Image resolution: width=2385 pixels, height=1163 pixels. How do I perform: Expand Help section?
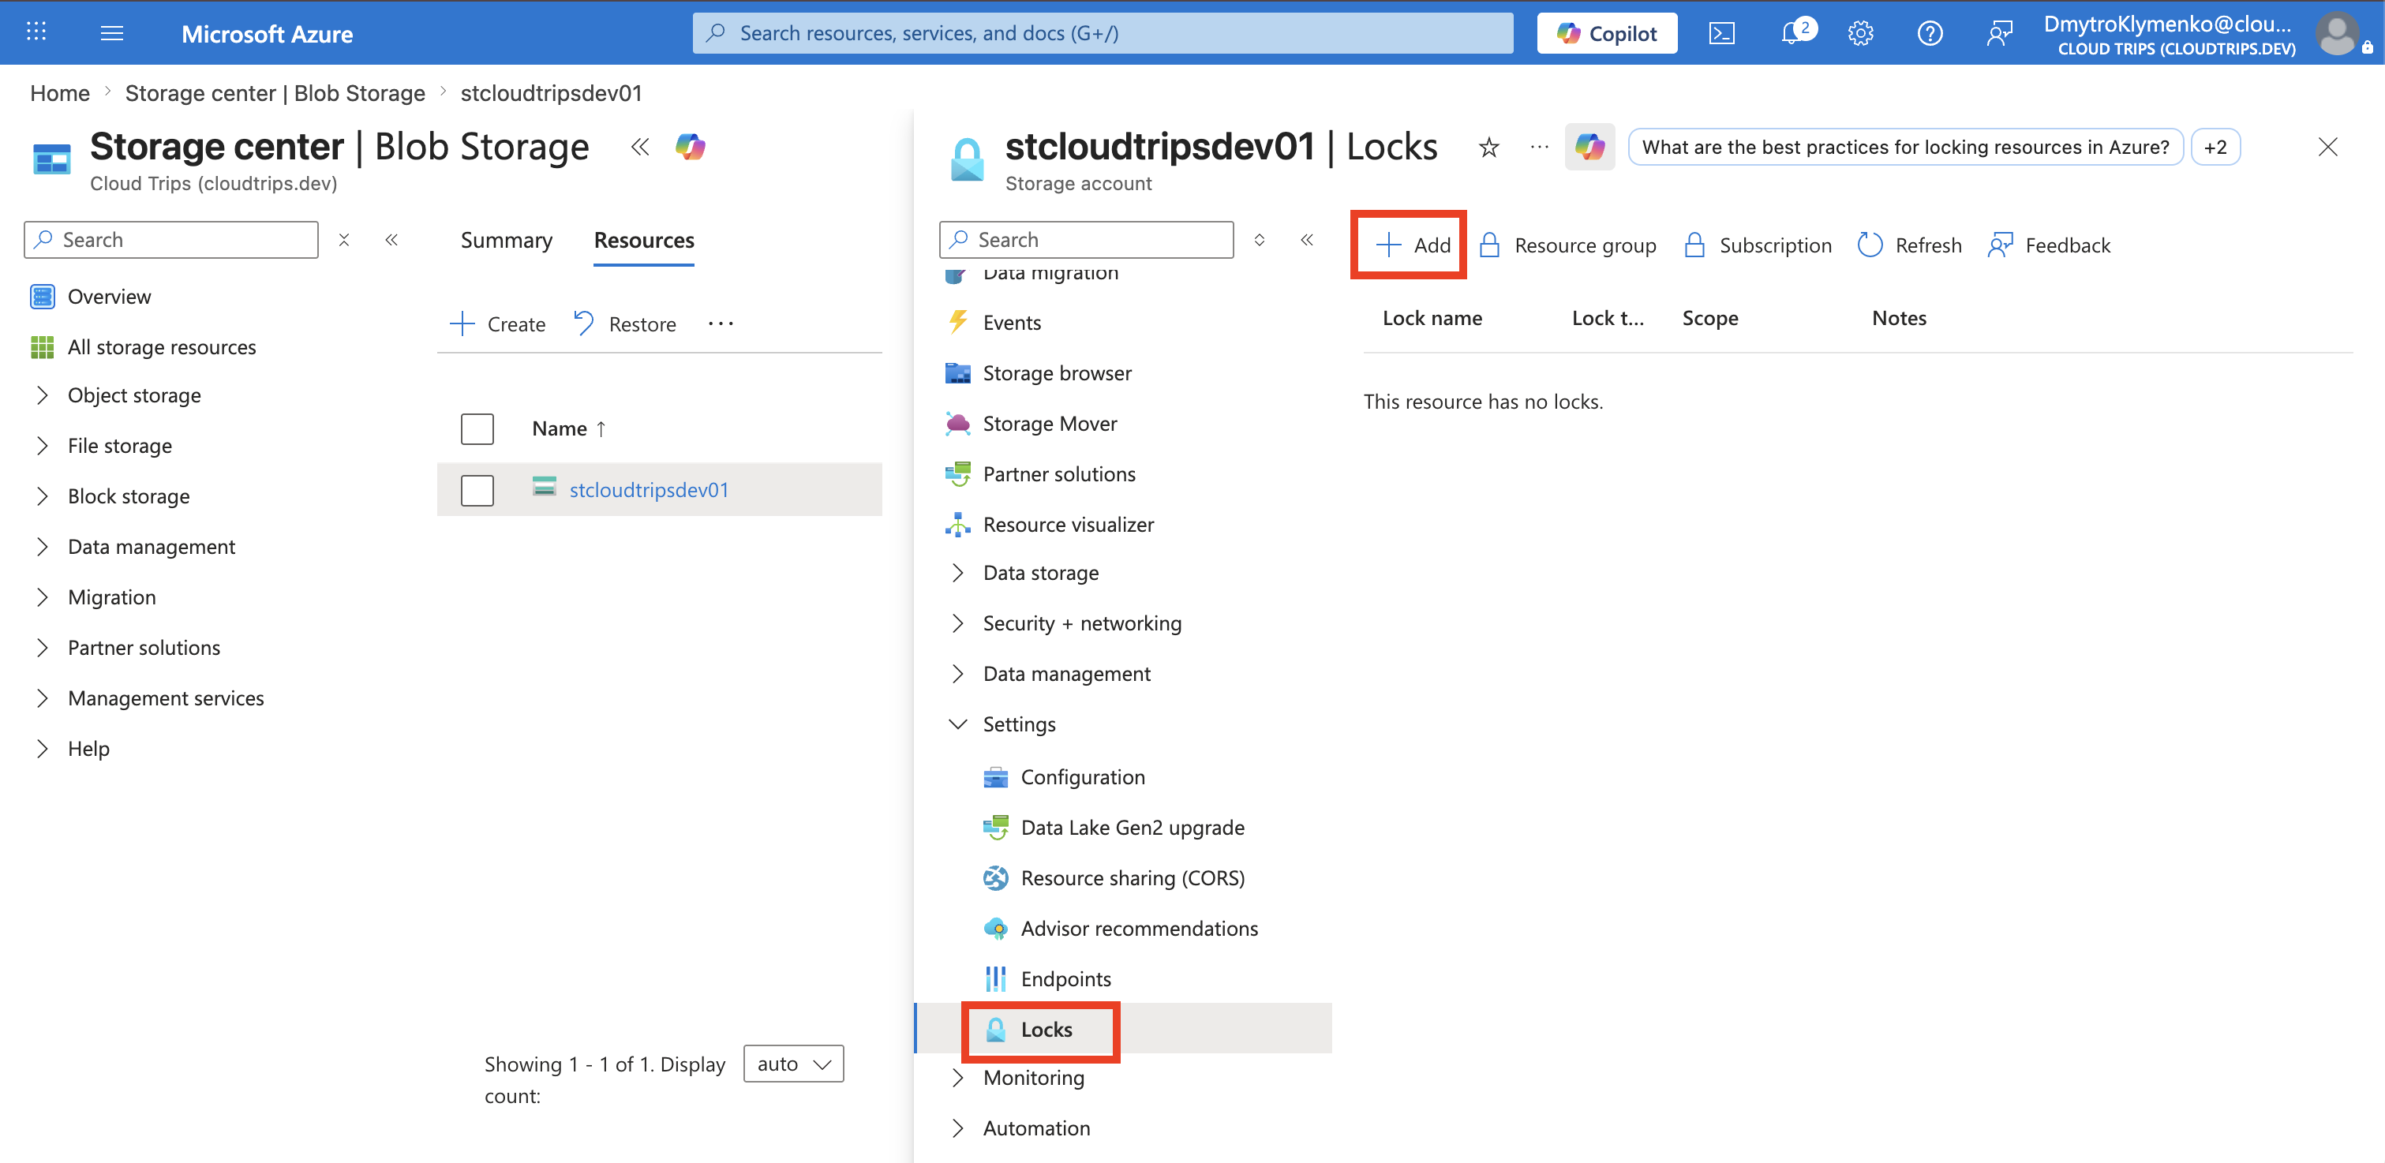click(88, 749)
